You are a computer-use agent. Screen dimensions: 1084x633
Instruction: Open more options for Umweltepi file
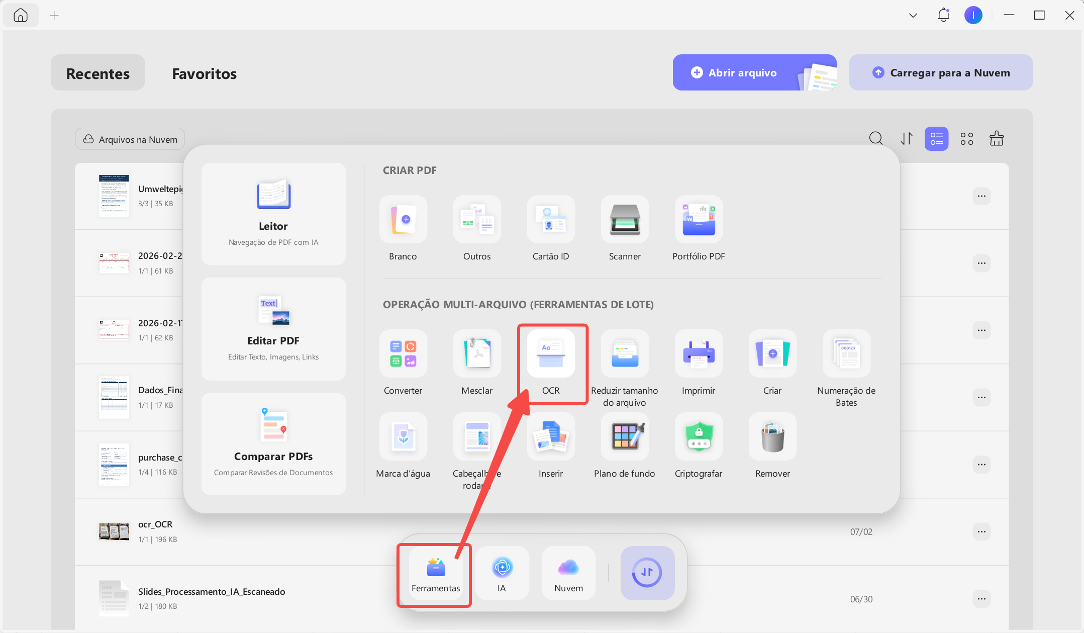(x=981, y=196)
